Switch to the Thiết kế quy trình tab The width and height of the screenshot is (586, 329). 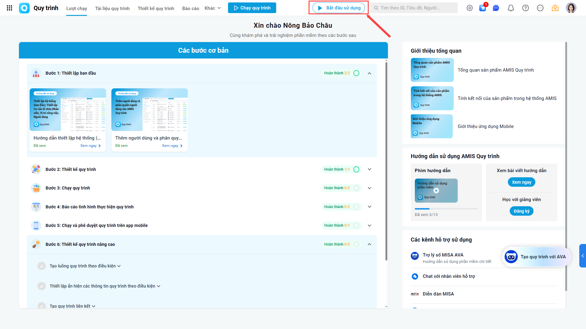pos(156,9)
